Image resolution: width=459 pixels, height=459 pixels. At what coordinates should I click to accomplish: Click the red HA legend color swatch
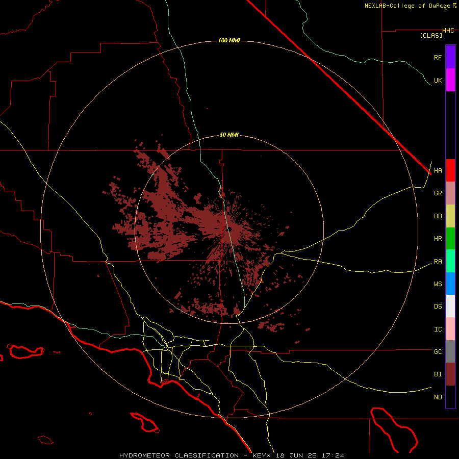click(x=450, y=170)
